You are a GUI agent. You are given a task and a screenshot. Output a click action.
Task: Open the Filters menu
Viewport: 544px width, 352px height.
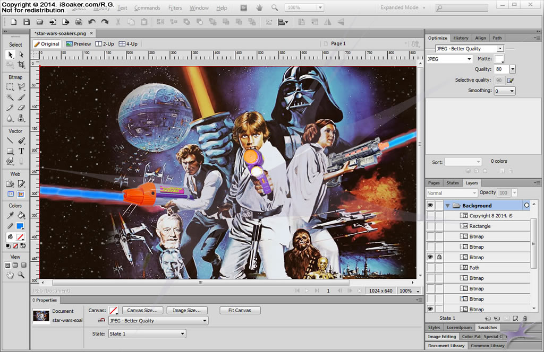coord(175,7)
